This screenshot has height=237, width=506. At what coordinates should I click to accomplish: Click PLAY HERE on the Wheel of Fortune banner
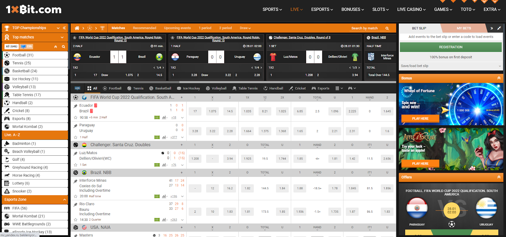click(420, 119)
